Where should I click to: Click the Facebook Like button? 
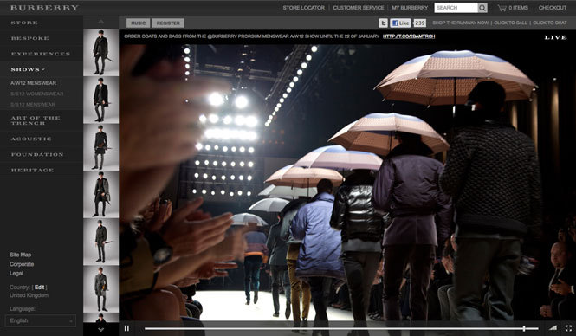pyautogui.click(x=400, y=23)
